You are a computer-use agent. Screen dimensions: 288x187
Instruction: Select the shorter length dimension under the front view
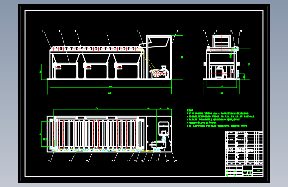coord(111,87)
